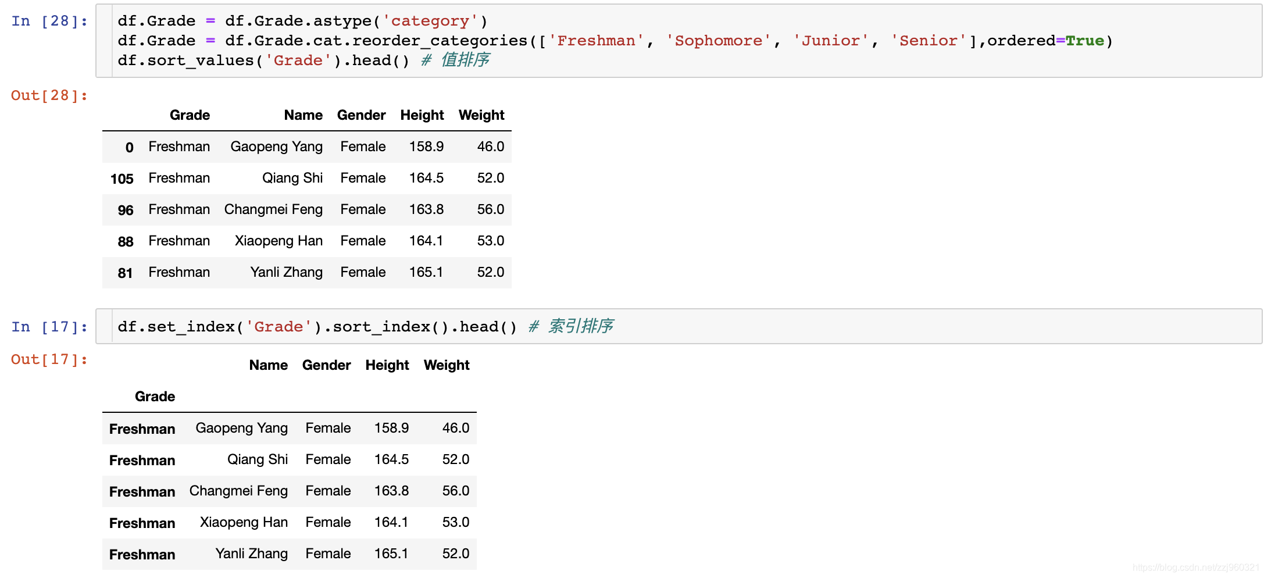Viewport: 1264px width, 578px height.
Task: Select row index 0 in first table
Action: (129, 147)
